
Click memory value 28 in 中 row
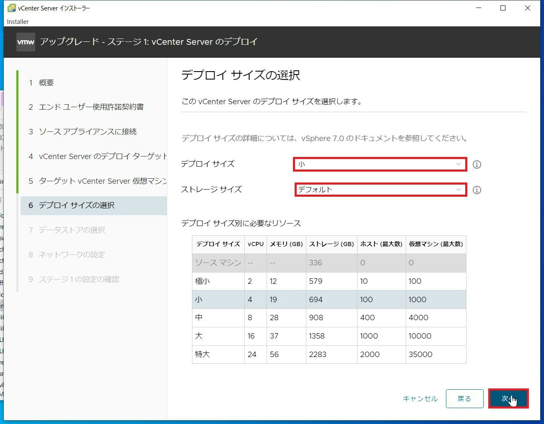(274, 318)
